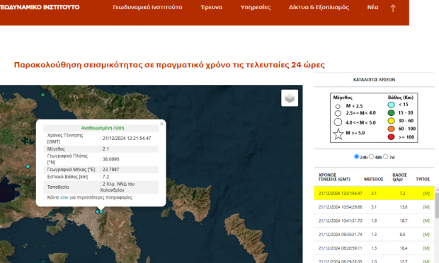Open the Δίκτυα & Εξοπλισμός menu
Screen dimensions: 439x263
(x=319, y=7)
